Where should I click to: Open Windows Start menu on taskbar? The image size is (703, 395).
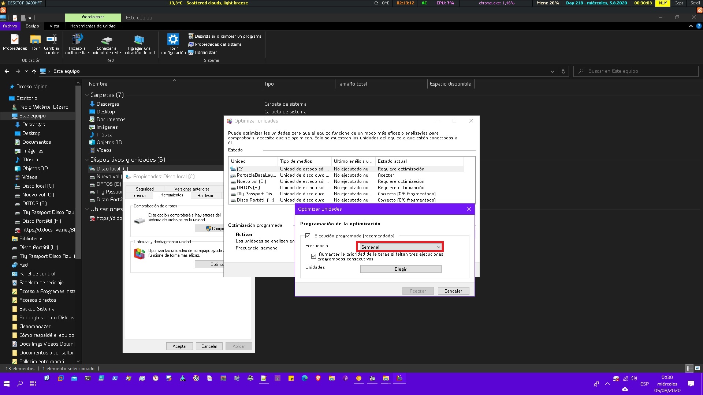pyautogui.click(x=7, y=383)
